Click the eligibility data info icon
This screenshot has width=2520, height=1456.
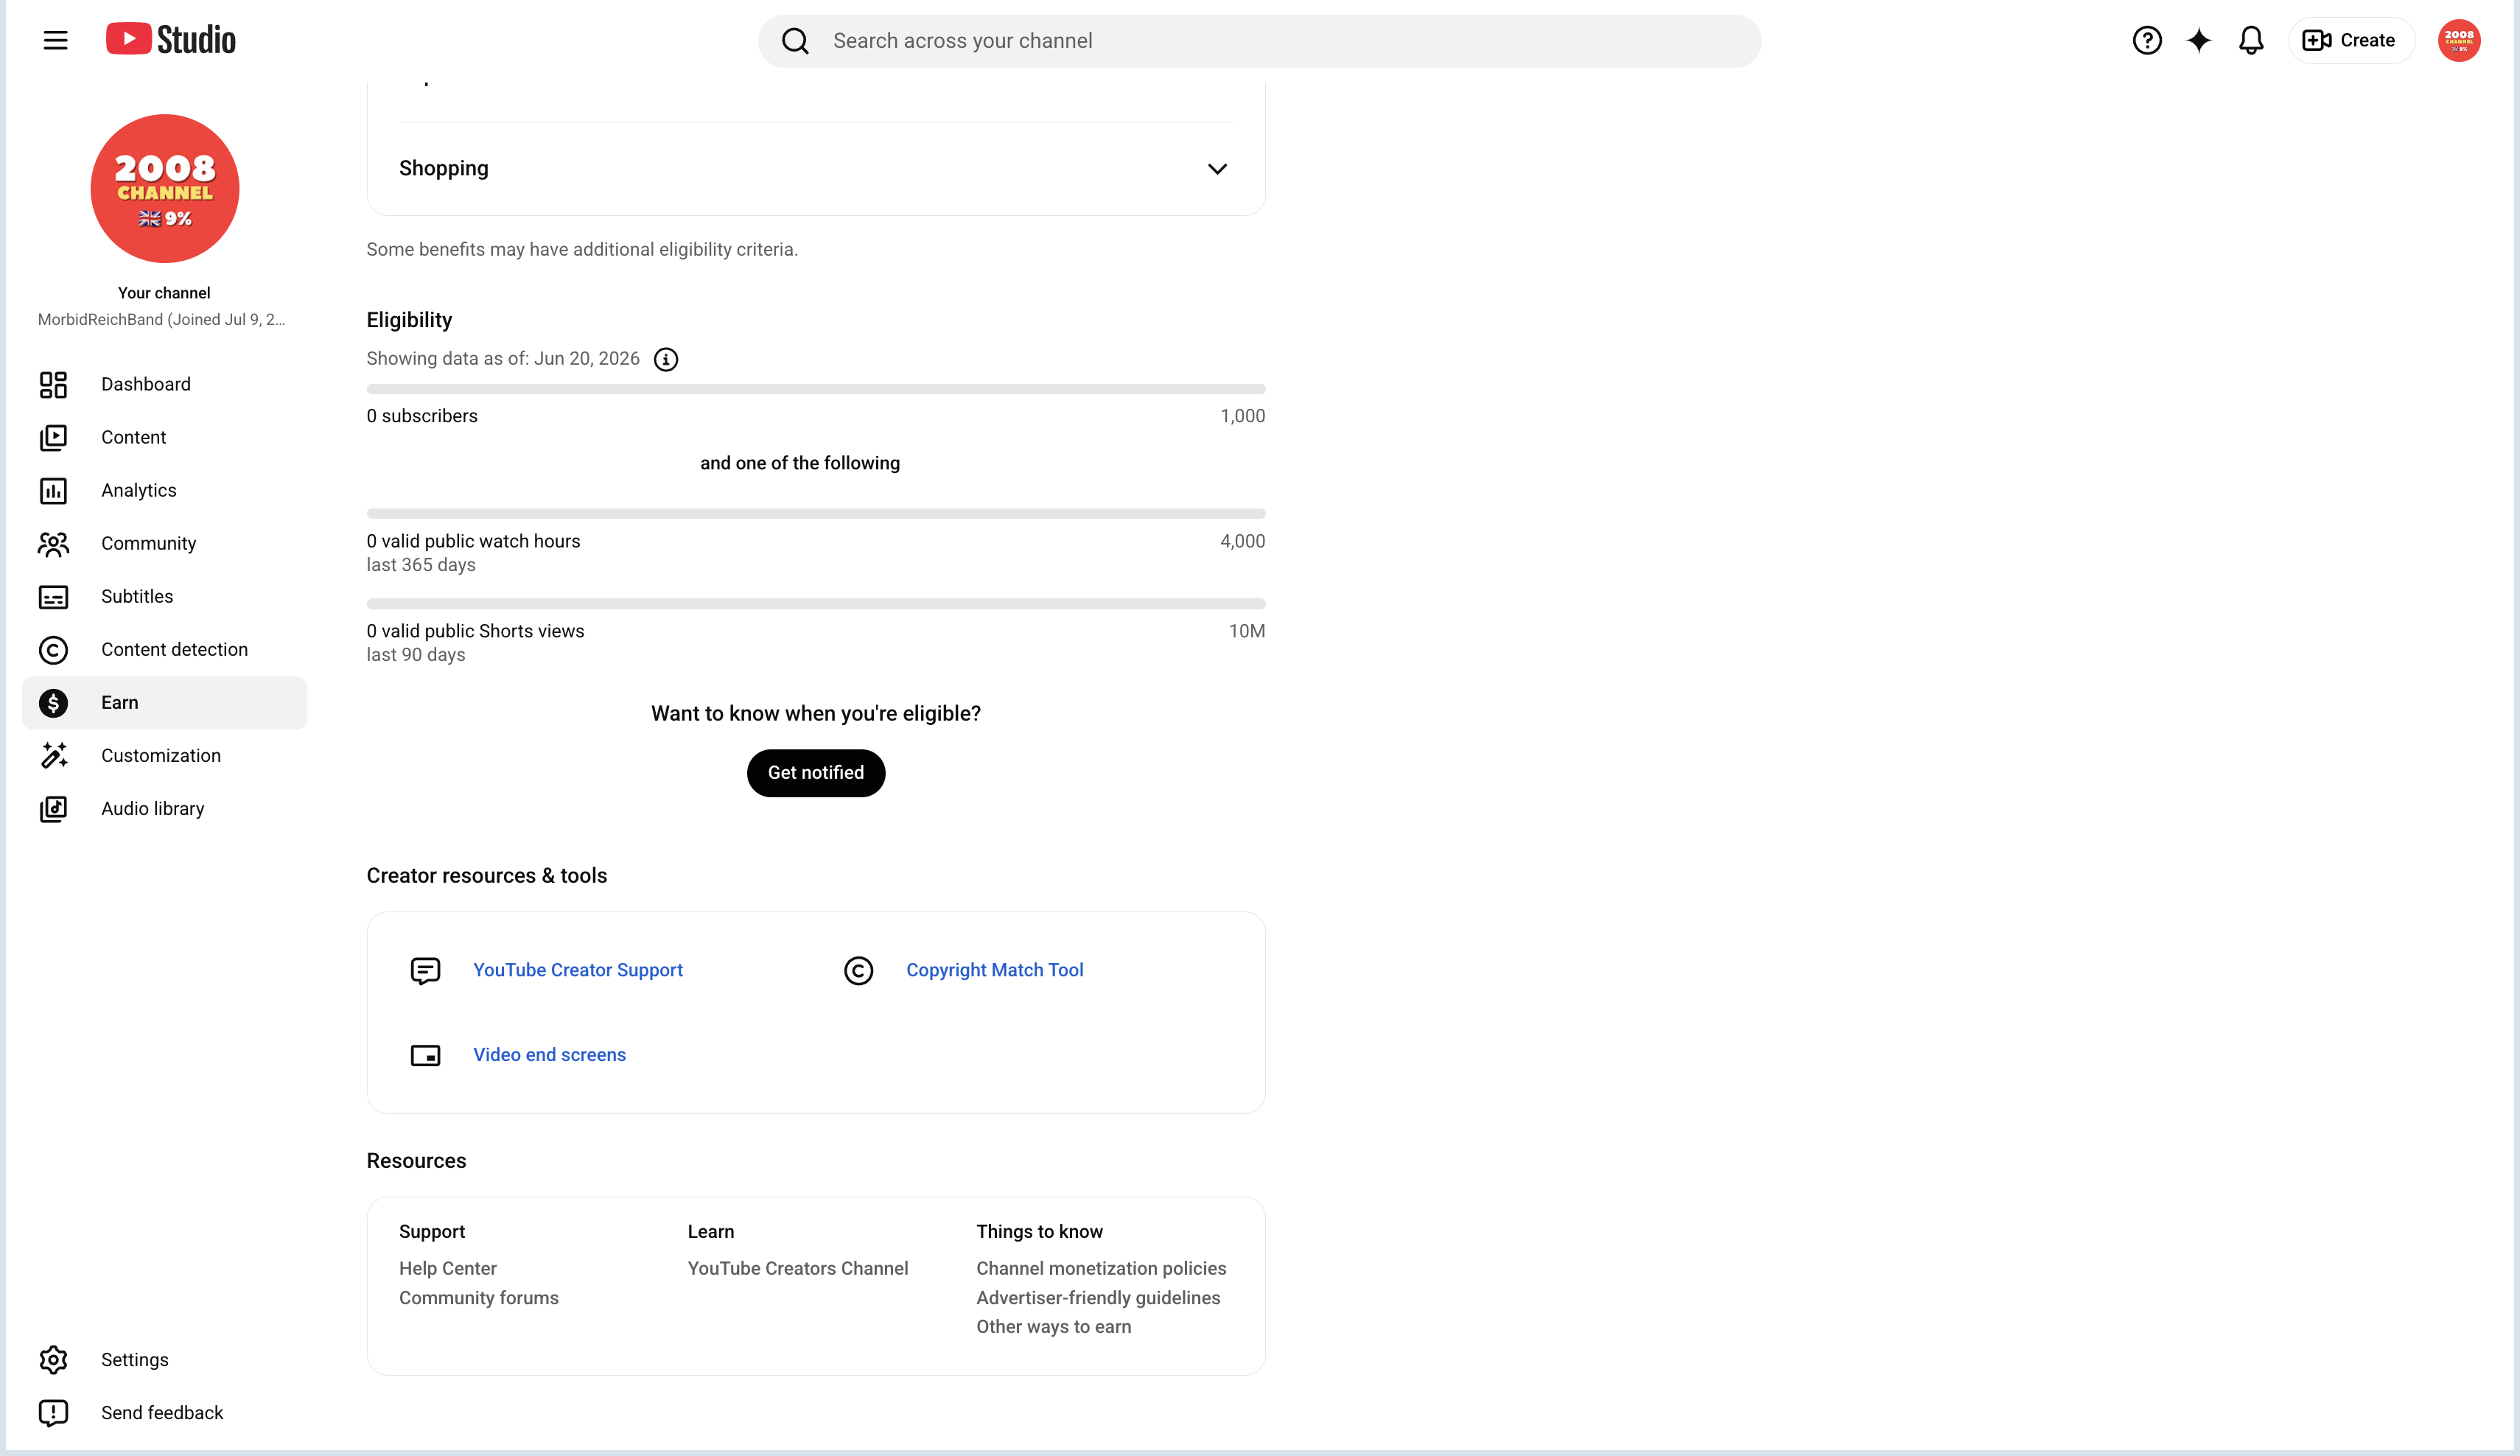coord(665,359)
